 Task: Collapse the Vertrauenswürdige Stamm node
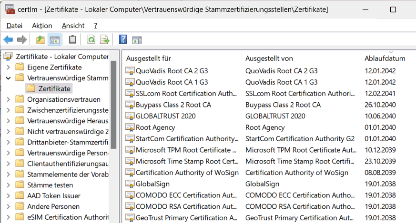point(8,78)
